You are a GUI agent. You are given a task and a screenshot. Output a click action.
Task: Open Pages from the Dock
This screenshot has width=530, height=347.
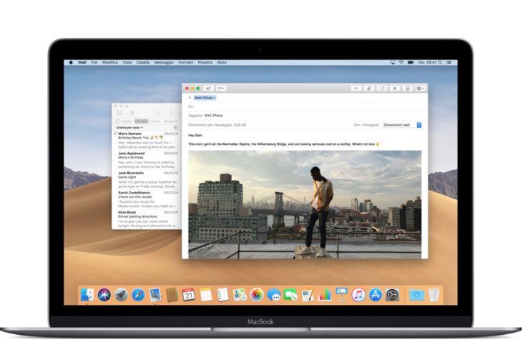coord(308,295)
